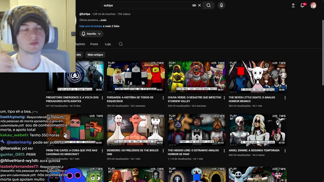Switch to the Playlists tab

[x=80, y=44]
